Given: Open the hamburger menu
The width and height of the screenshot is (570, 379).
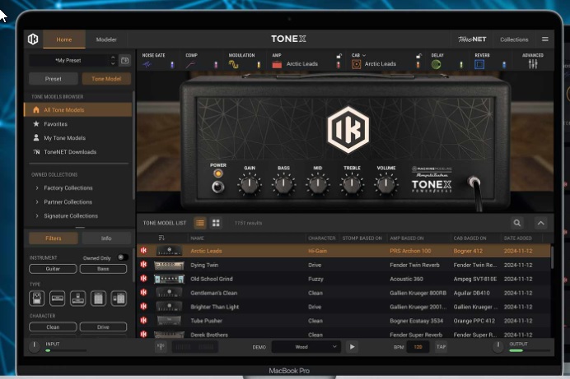Looking at the screenshot, I should pyautogui.click(x=545, y=39).
